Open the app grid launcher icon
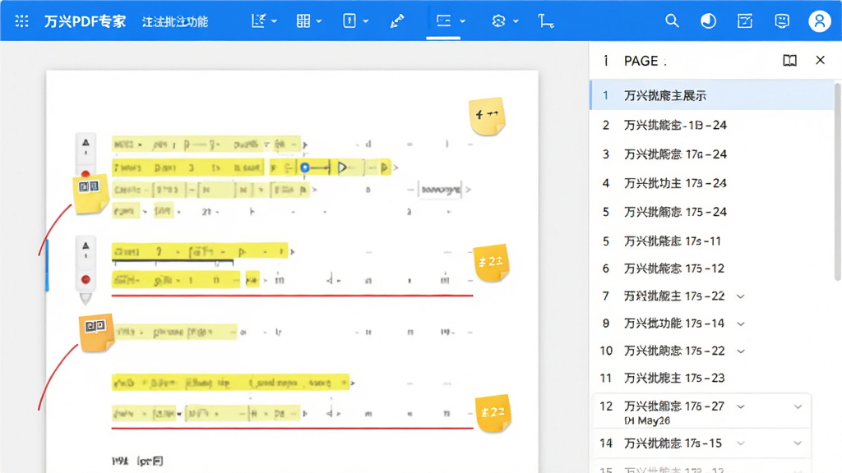The image size is (842, 473). tap(22, 21)
